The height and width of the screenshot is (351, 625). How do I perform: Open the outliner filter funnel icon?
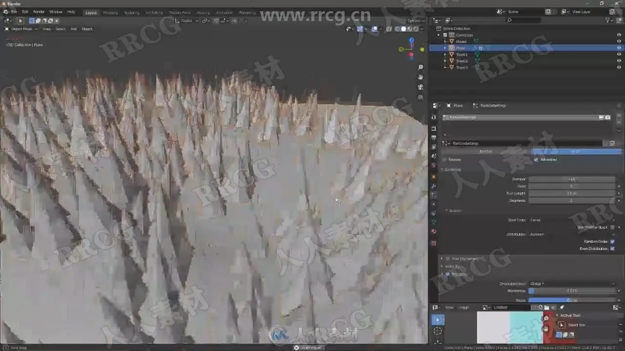pyautogui.click(x=608, y=20)
